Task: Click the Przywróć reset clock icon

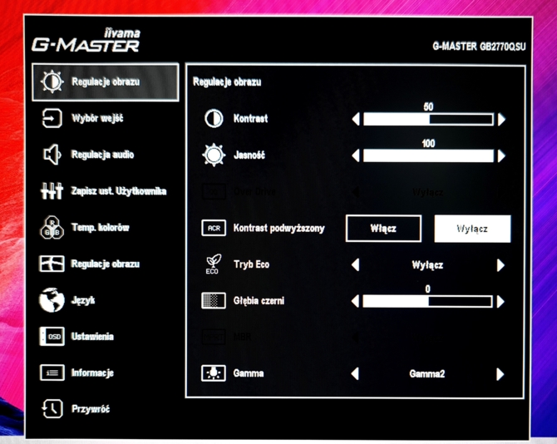Action: [52, 409]
